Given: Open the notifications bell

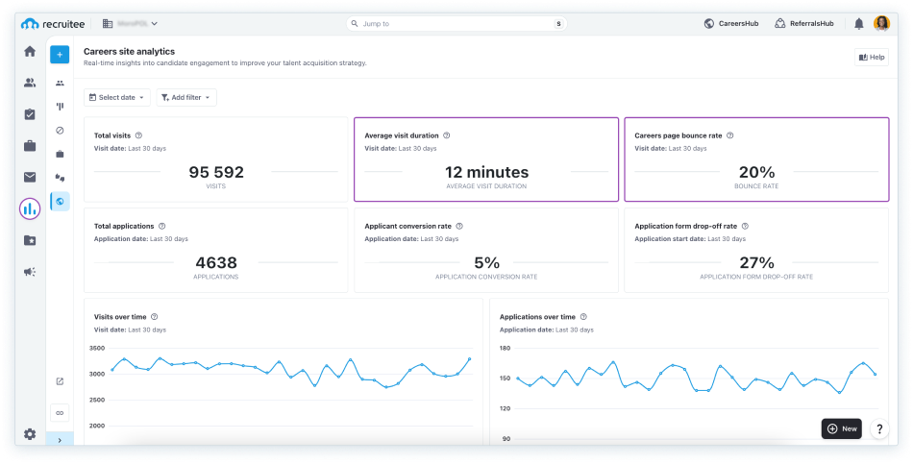Looking at the screenshot, I should pos(858,24).
